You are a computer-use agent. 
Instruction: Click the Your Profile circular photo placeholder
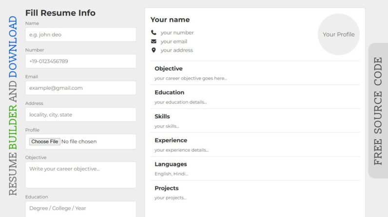[339, 35]
